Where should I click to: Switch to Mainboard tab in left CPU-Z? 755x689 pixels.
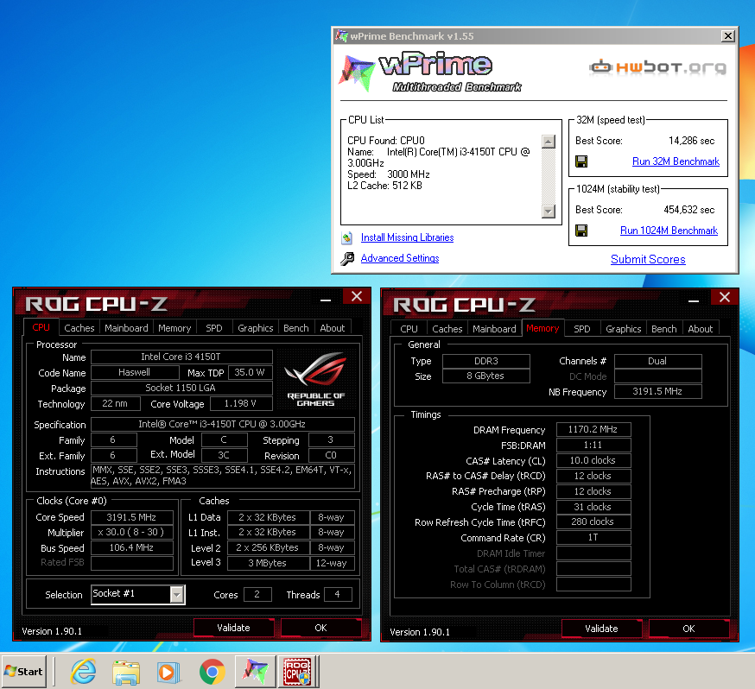click(x=126, y=328)
